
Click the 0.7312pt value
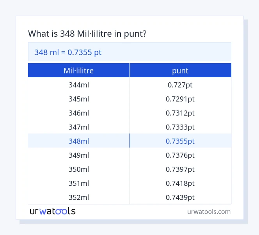click(x=180, y=113)
